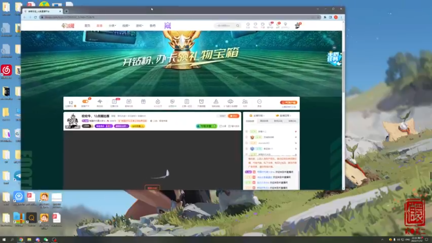Open the 鱼吧 tab in the header

(x=153, y=25)
